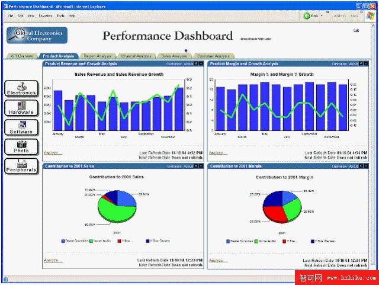Click blue Game Consoles legend swatch in Sales

(x=63, y=241)
